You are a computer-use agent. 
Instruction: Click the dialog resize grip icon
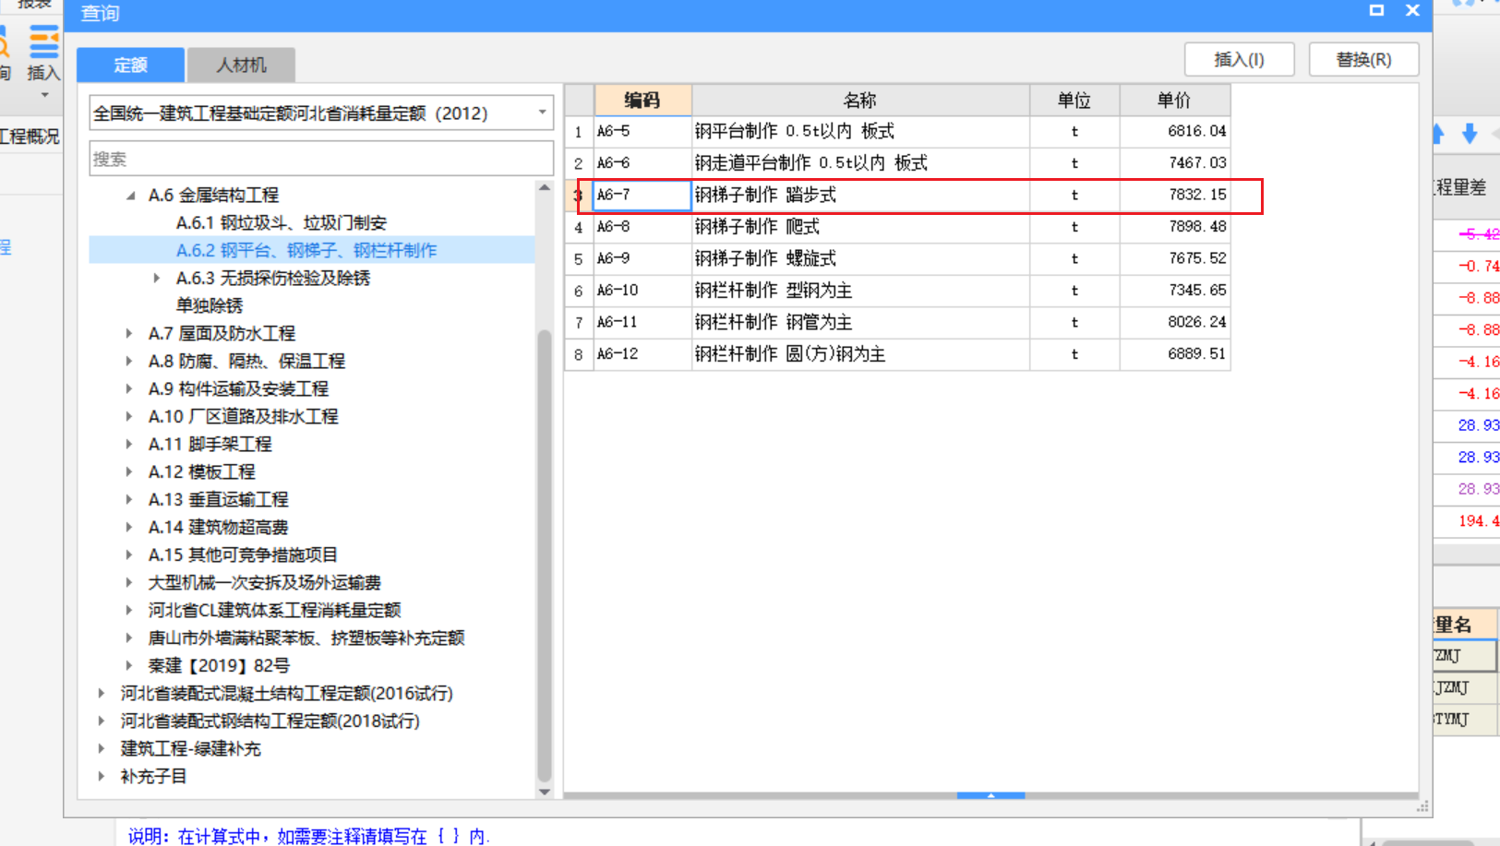[x=1422, y=807]
